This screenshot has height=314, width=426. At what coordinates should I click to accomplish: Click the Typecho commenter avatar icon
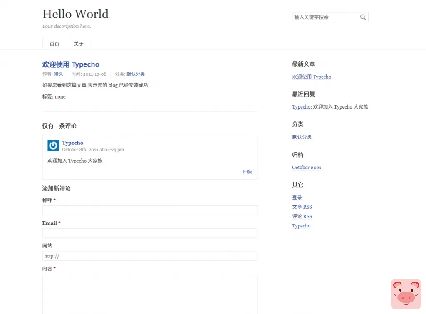(53, 146)
